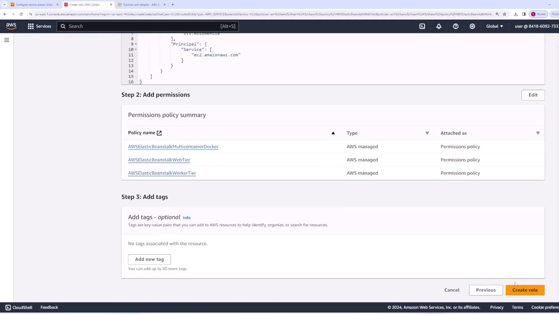Click the Finish update button in browser
The height and width of the screenshot is (314, 559).
coord(555,14)
